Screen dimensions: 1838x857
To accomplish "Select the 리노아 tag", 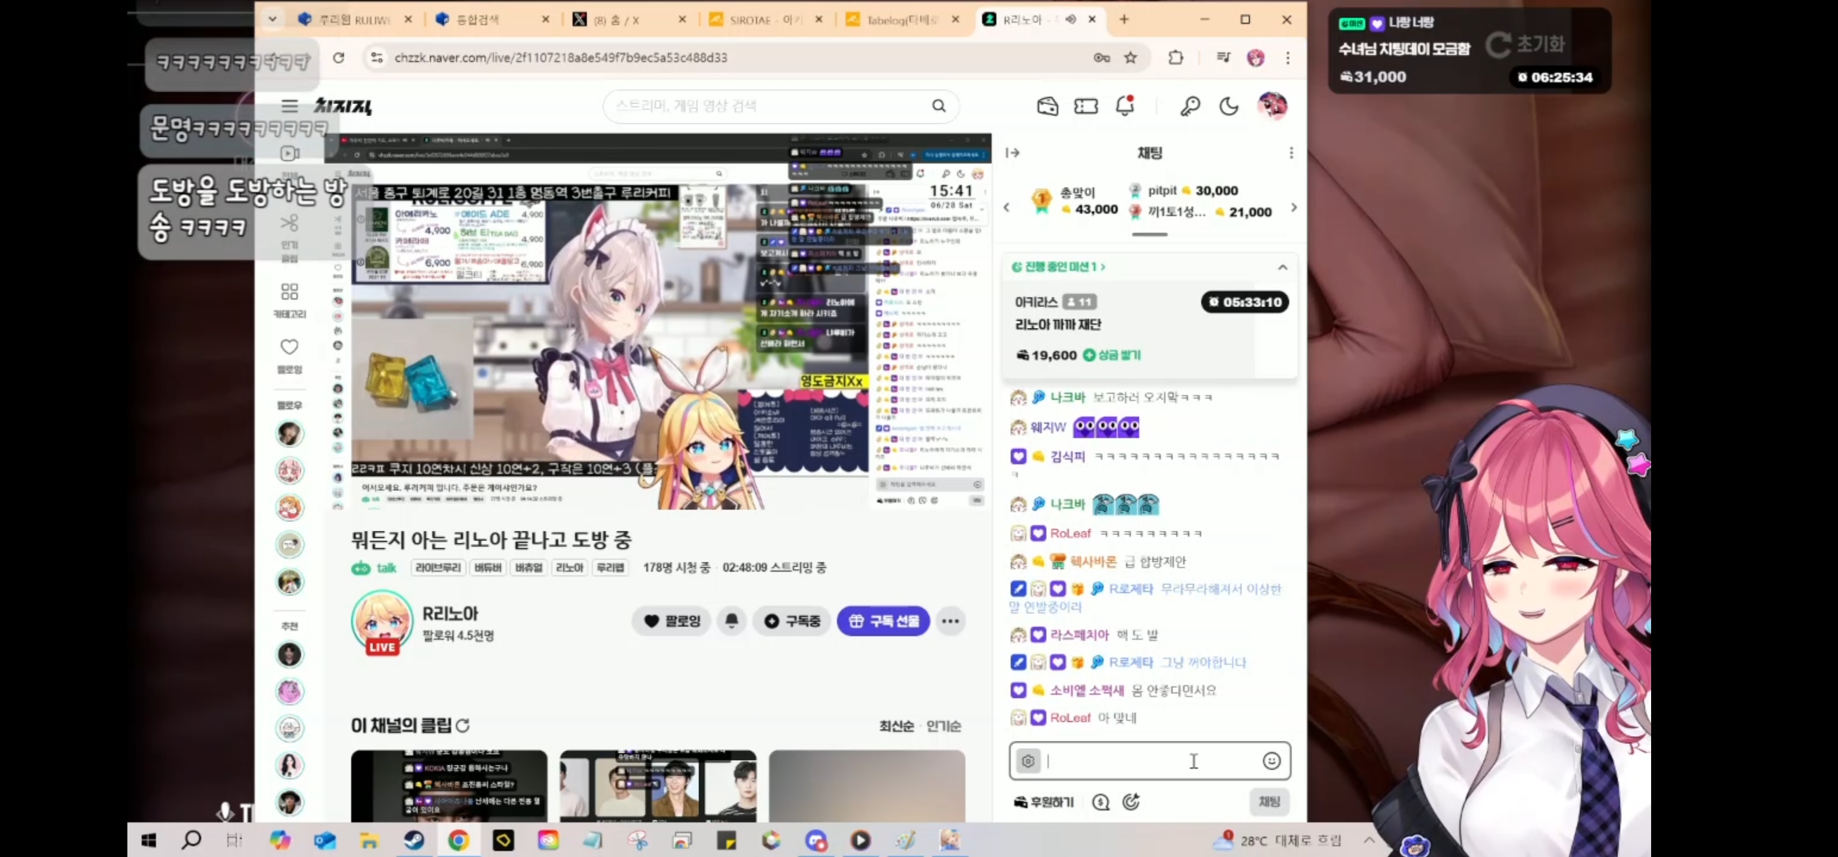I will pyautogui.click(x=568, y=567).
